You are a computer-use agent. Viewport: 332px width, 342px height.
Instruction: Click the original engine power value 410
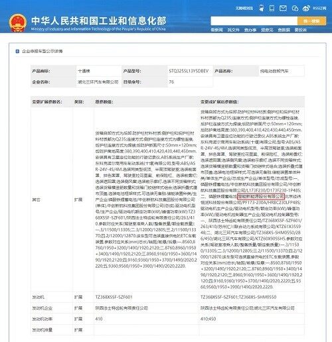click(99, 319)
